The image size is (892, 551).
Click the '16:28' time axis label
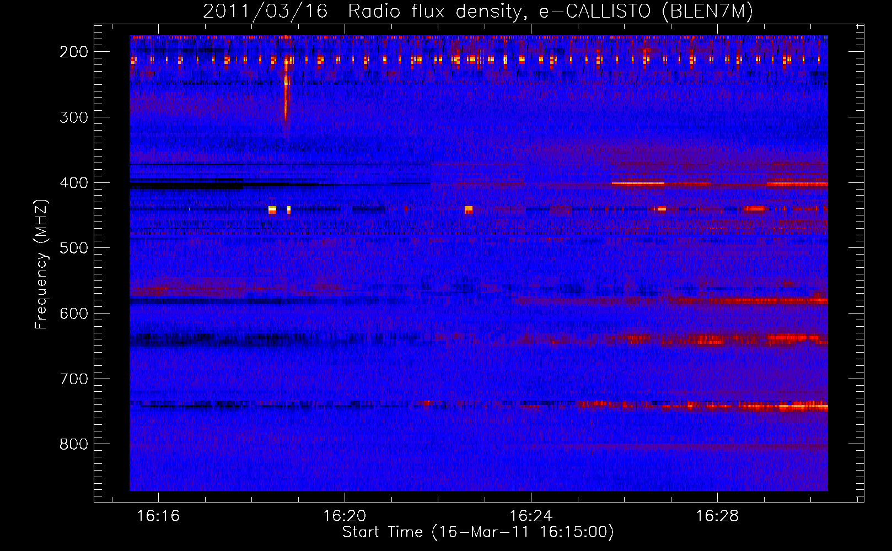[x=717, y=516]
